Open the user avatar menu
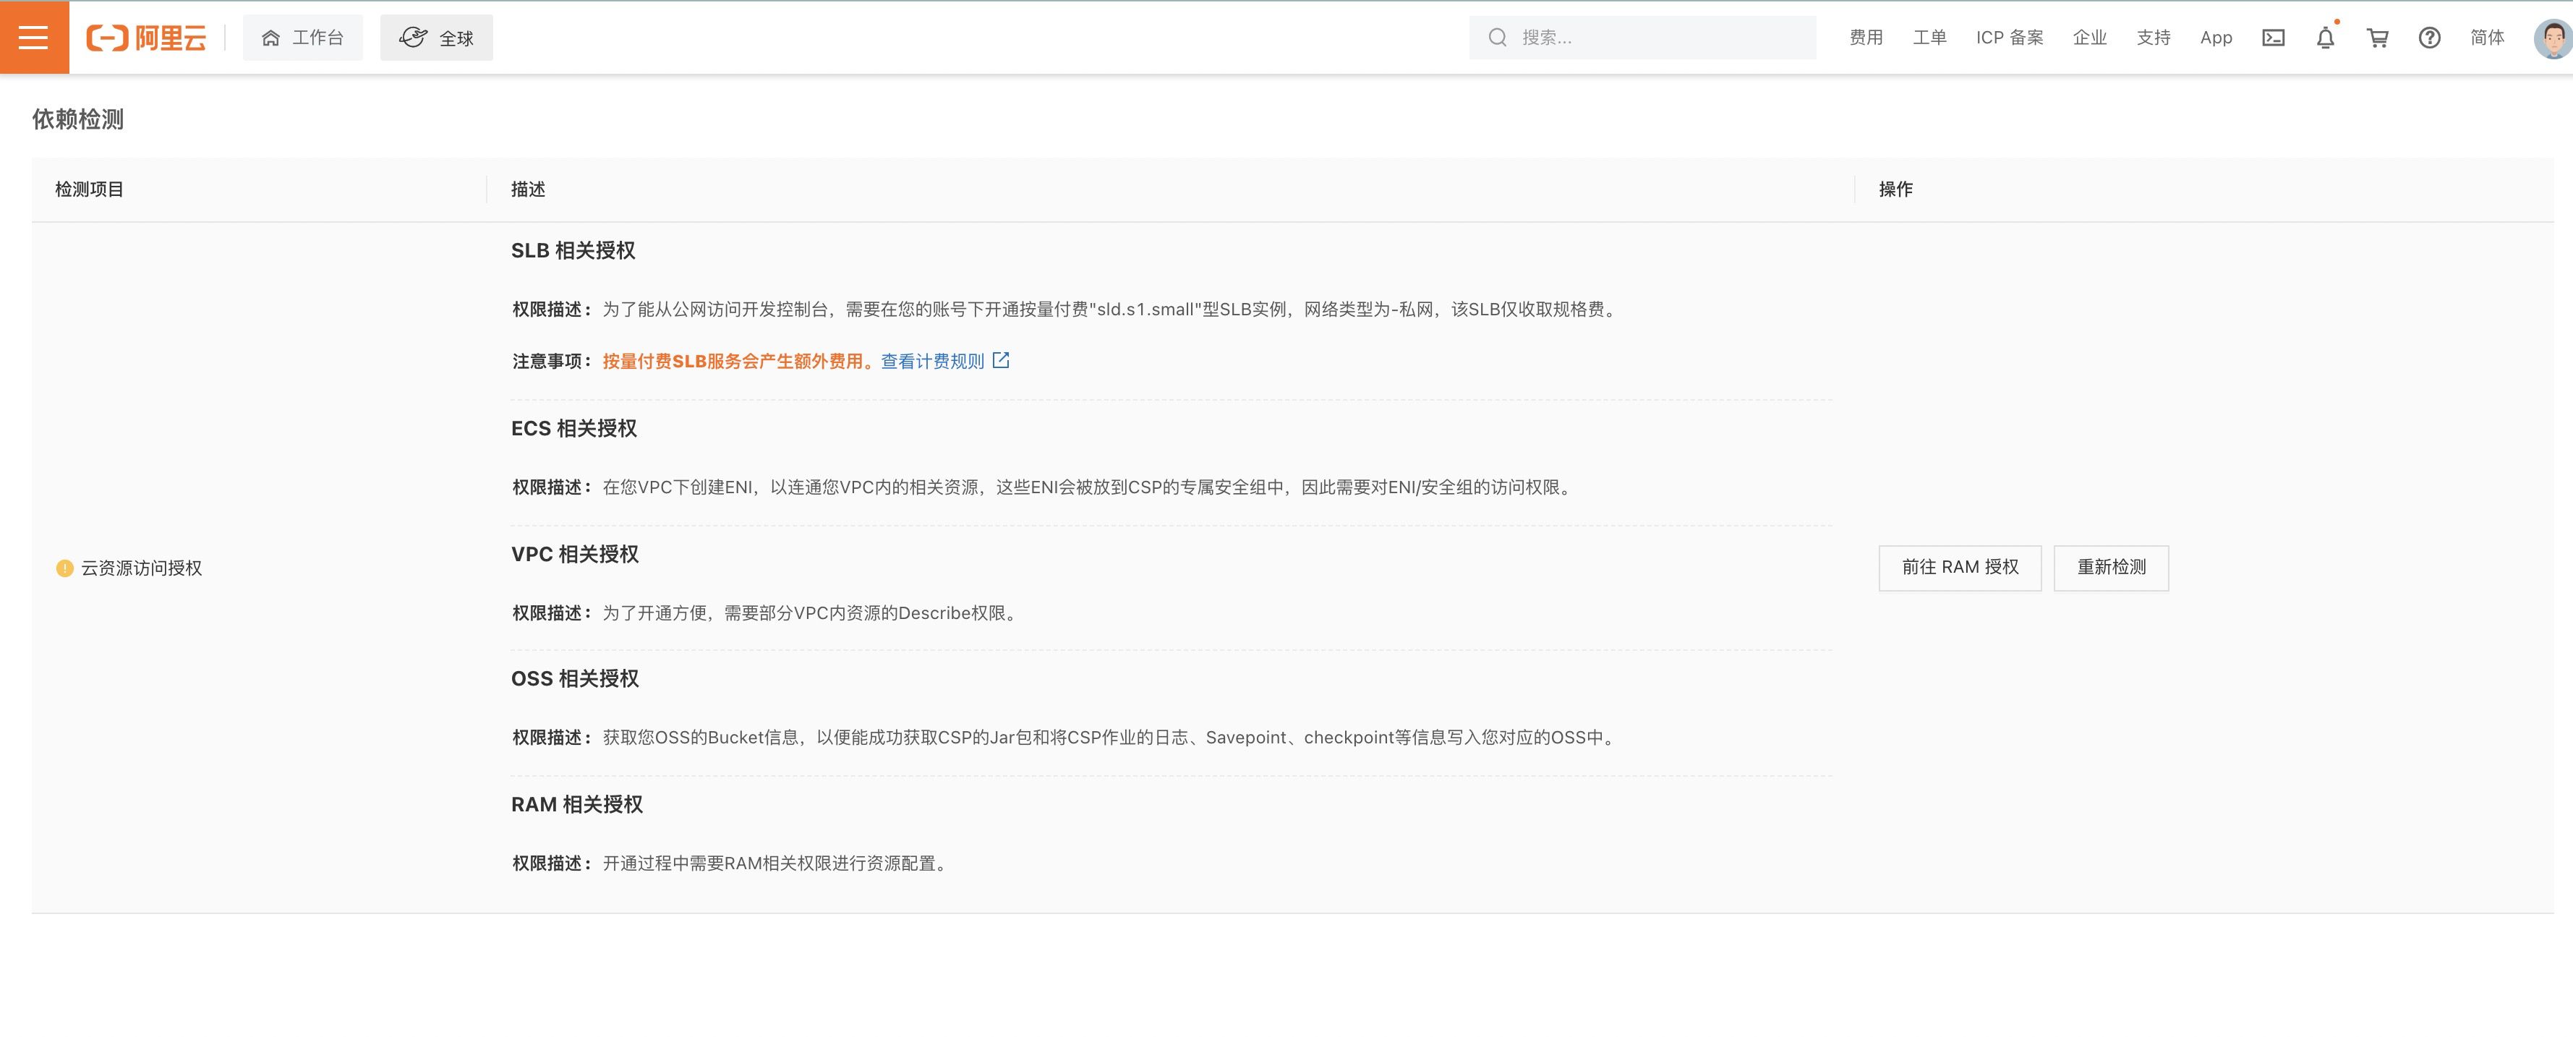This screenshot has width=2573, height=1037. pos(2552,38)
